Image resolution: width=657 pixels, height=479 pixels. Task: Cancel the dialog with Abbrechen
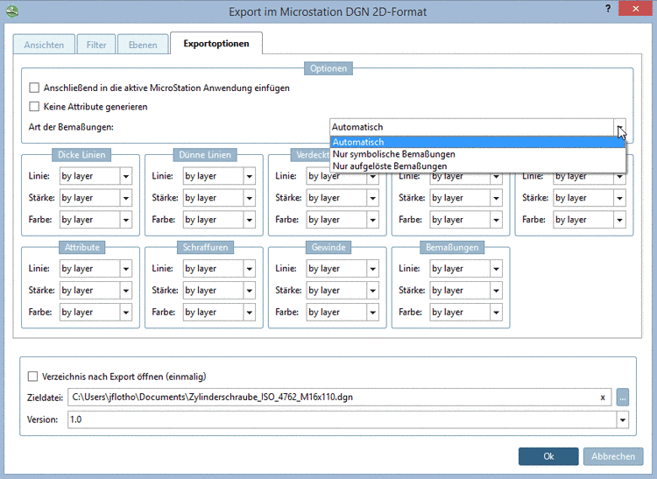[613, 456]
